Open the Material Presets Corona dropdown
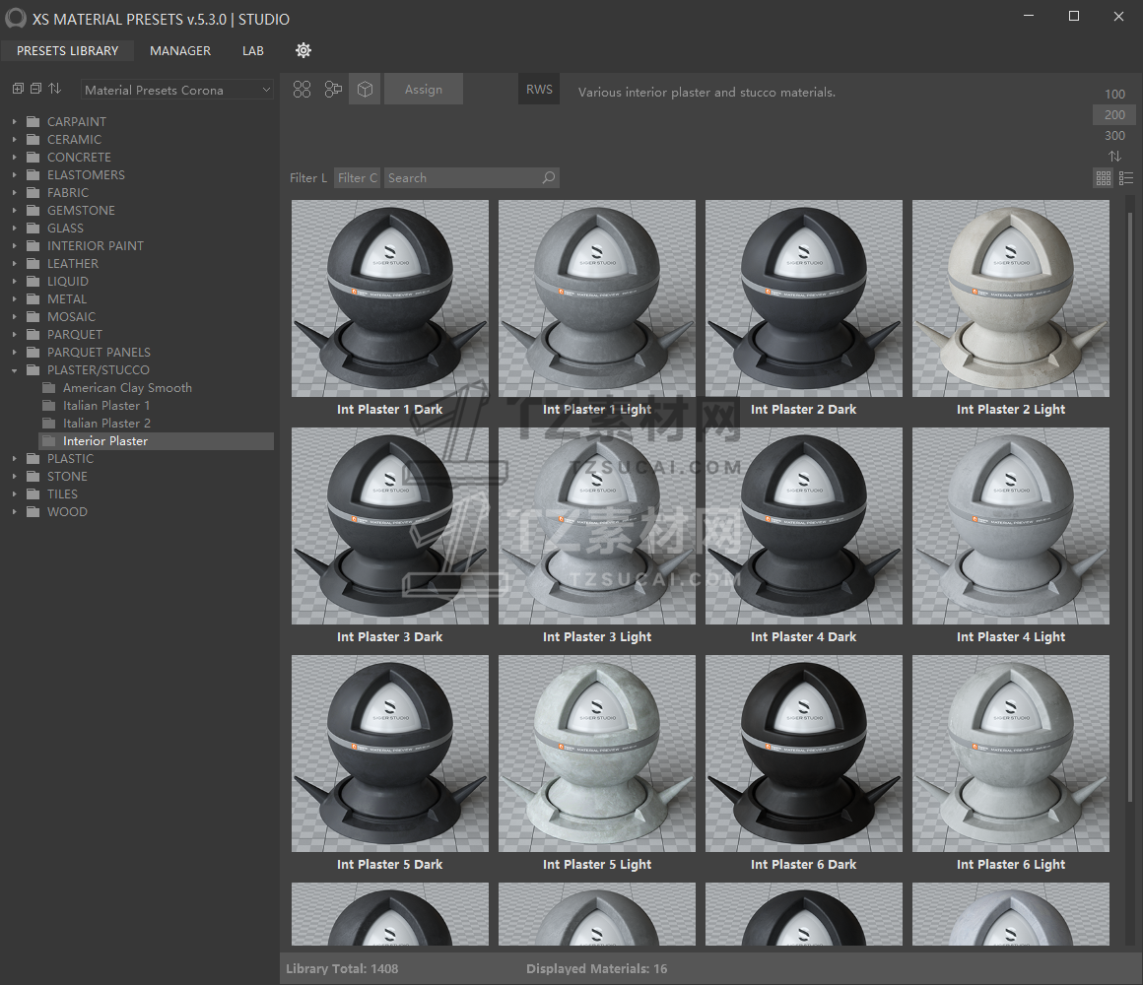Image resolution: width=1143 pixels, height=985 pixels. point(177,90)
